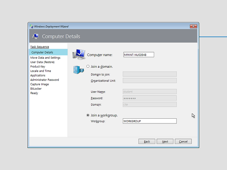Click the Password label

click(97, 98)
